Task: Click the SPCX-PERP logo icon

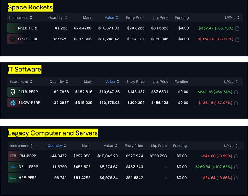Action: (12, 39)
